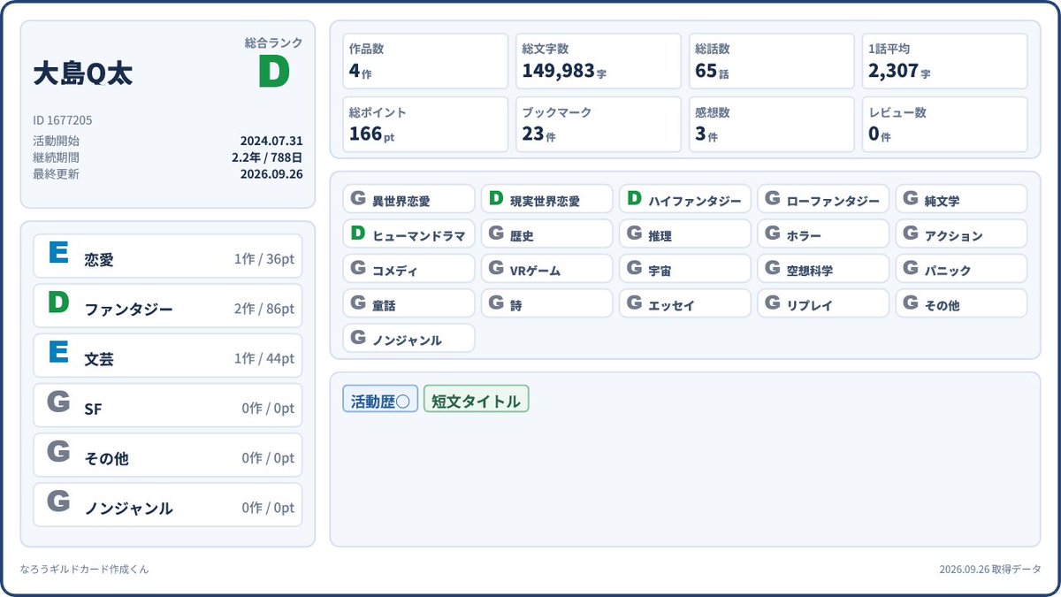Select the 短文タイトル badge
Image resolution: width=1061 pixels, height=597 pixels.
pos(476,399)
